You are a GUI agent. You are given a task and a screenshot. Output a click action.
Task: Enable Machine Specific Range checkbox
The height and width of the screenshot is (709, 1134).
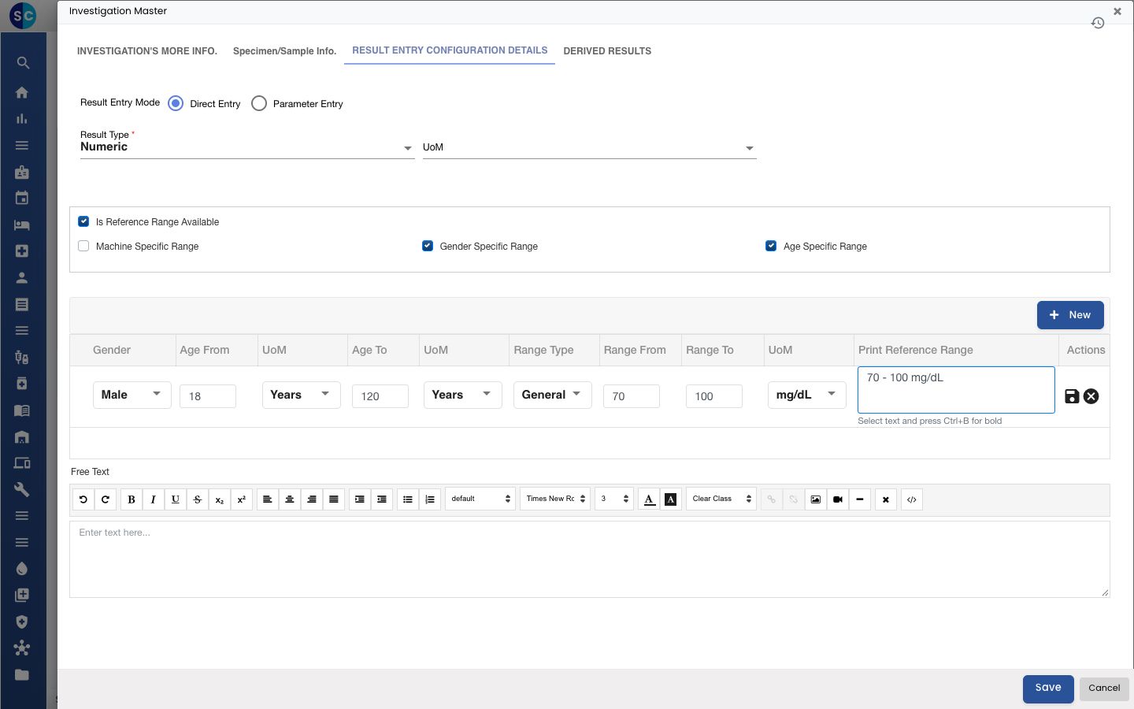click(x=83, y=246)
